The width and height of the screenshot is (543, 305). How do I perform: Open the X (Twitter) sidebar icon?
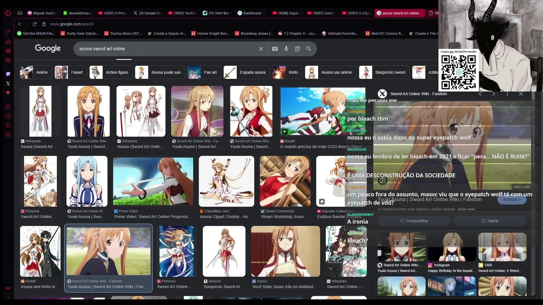[8, 83]
